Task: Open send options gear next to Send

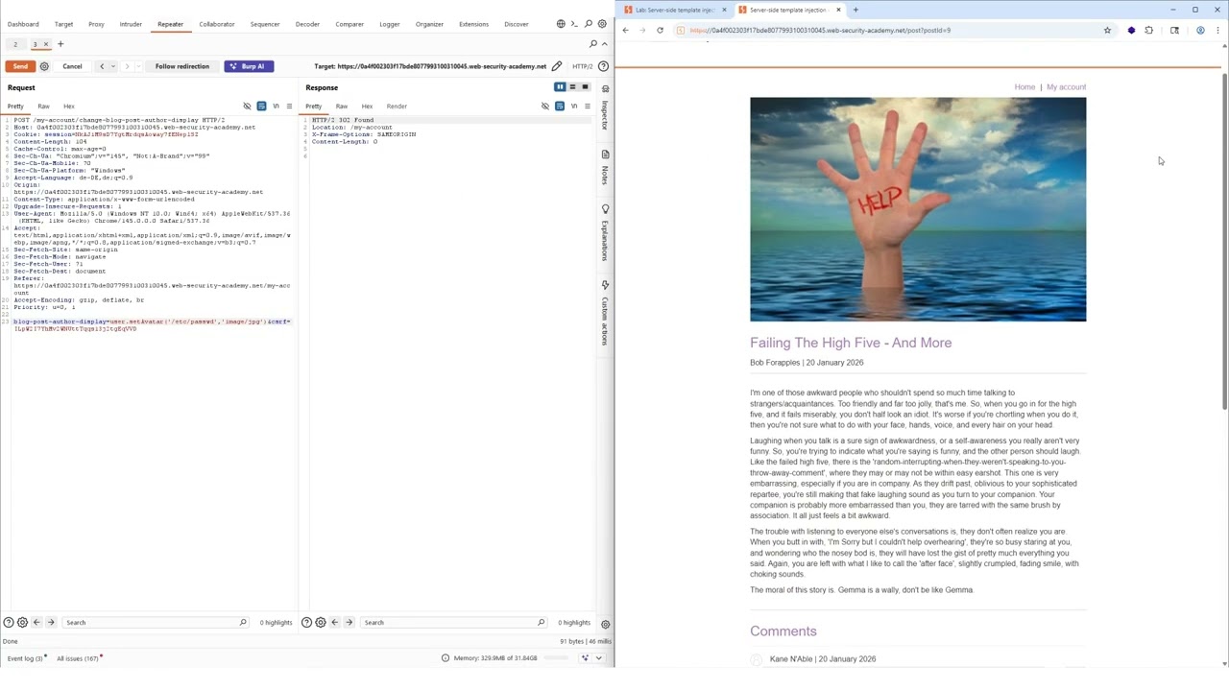Action: pos(44,66)
